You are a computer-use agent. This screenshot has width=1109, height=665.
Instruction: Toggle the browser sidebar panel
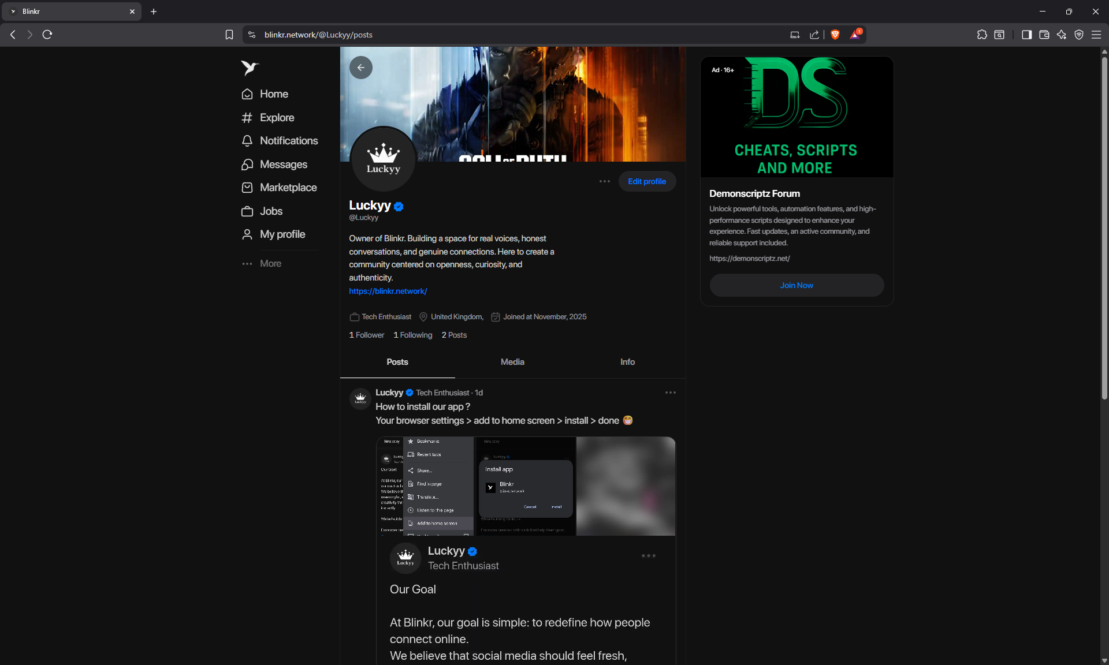[x=1026, y=35]
